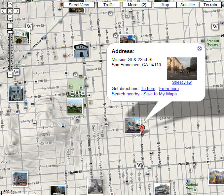Pan the map down with the arrow button

[10, 17]
